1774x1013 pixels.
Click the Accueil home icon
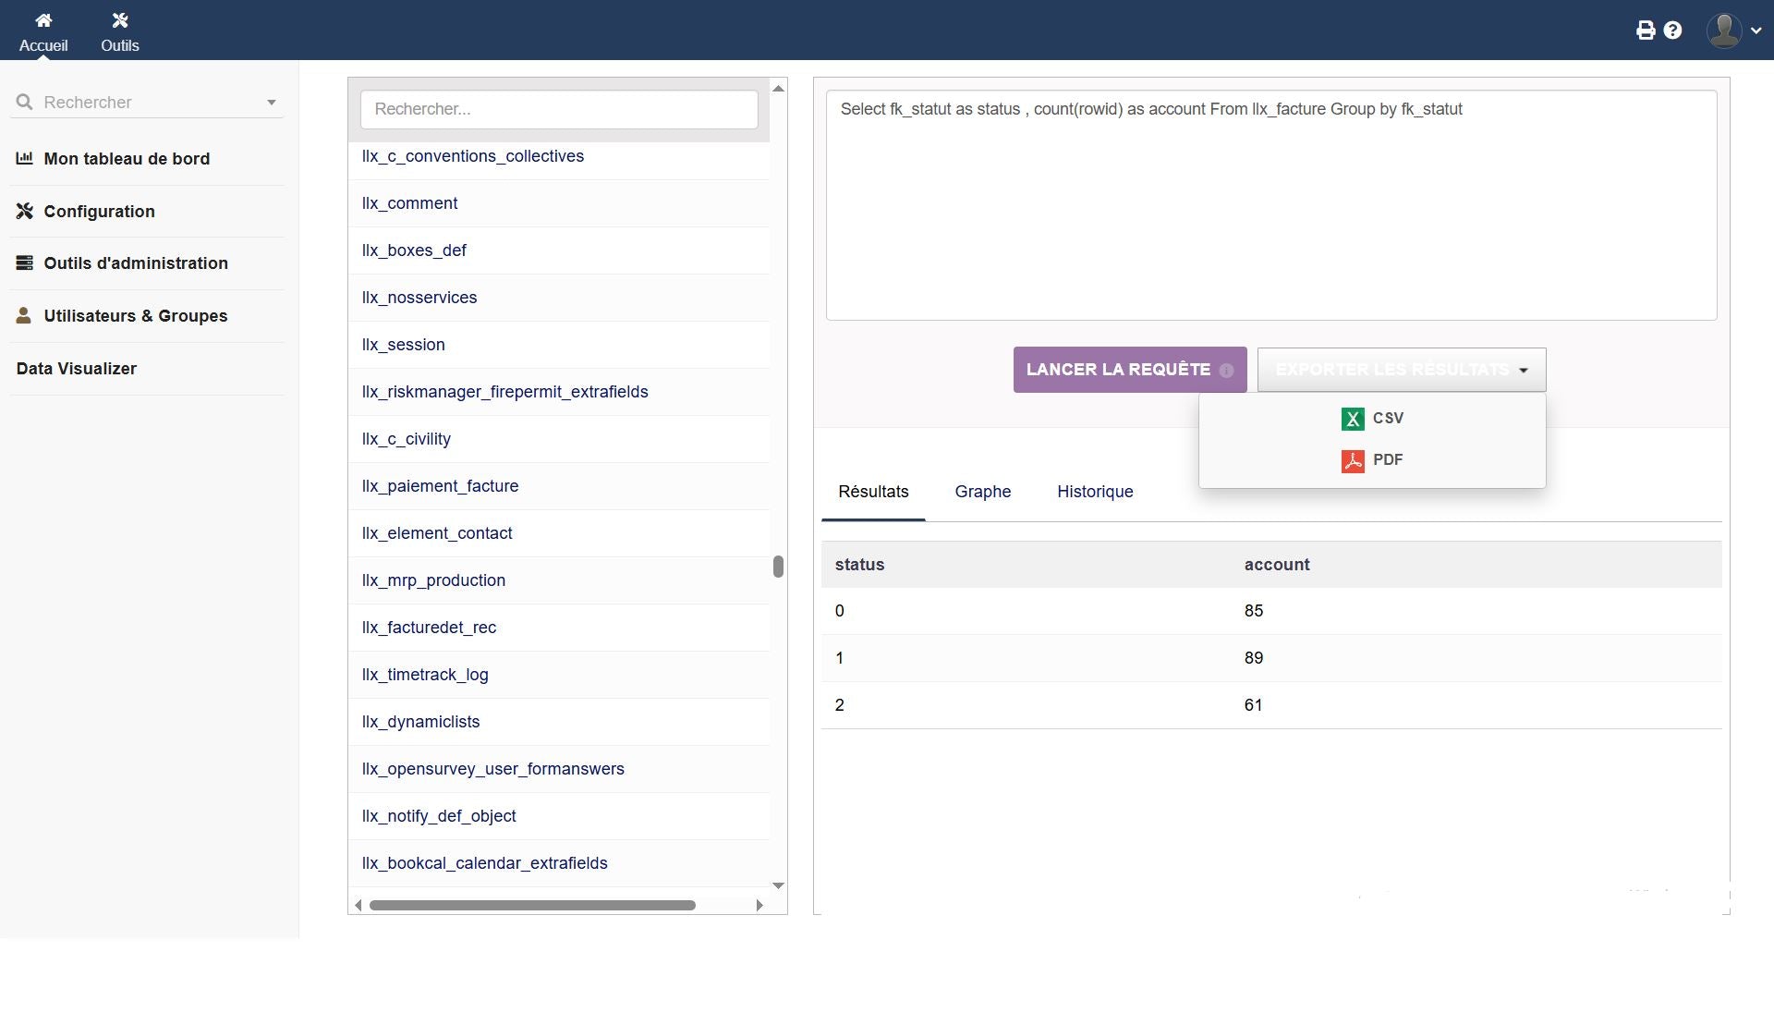click(43, 20)
